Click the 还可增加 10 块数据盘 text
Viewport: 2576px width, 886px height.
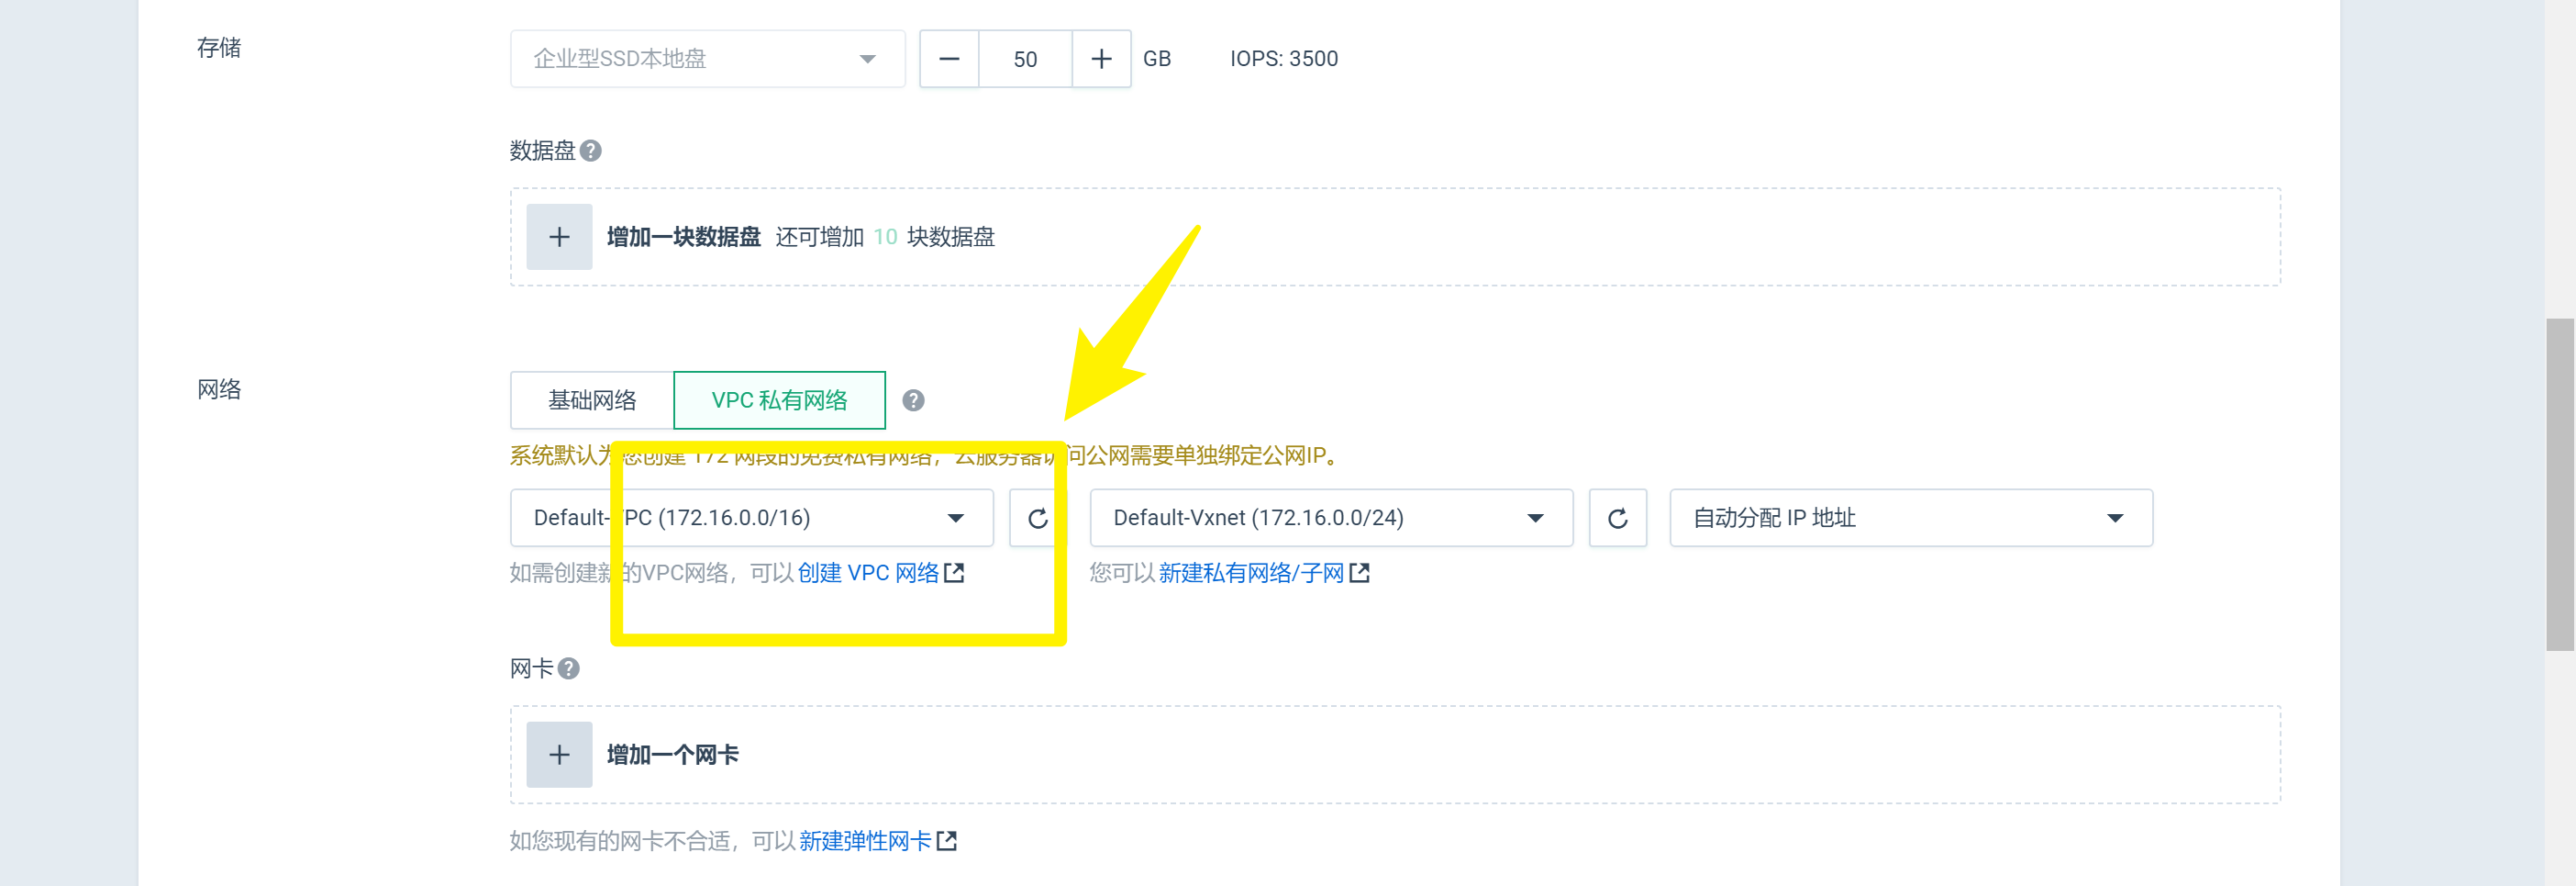coord(885,237)
